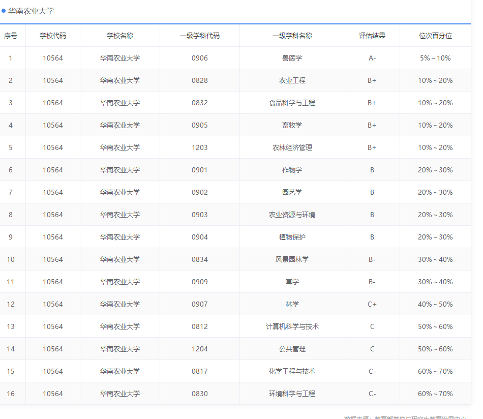Select the 园艺学 subject cell
The height and width of the screenshot is (419, 483).
[292, 193]
